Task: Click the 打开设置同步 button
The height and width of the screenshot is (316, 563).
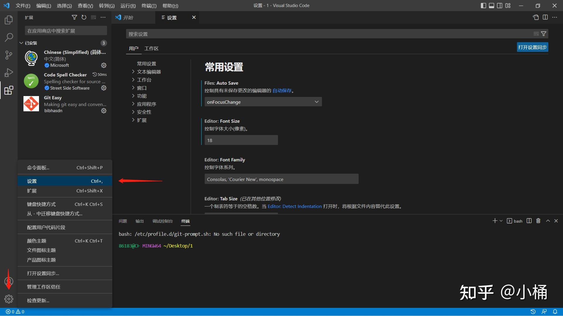Action: (x=532, y=47)
